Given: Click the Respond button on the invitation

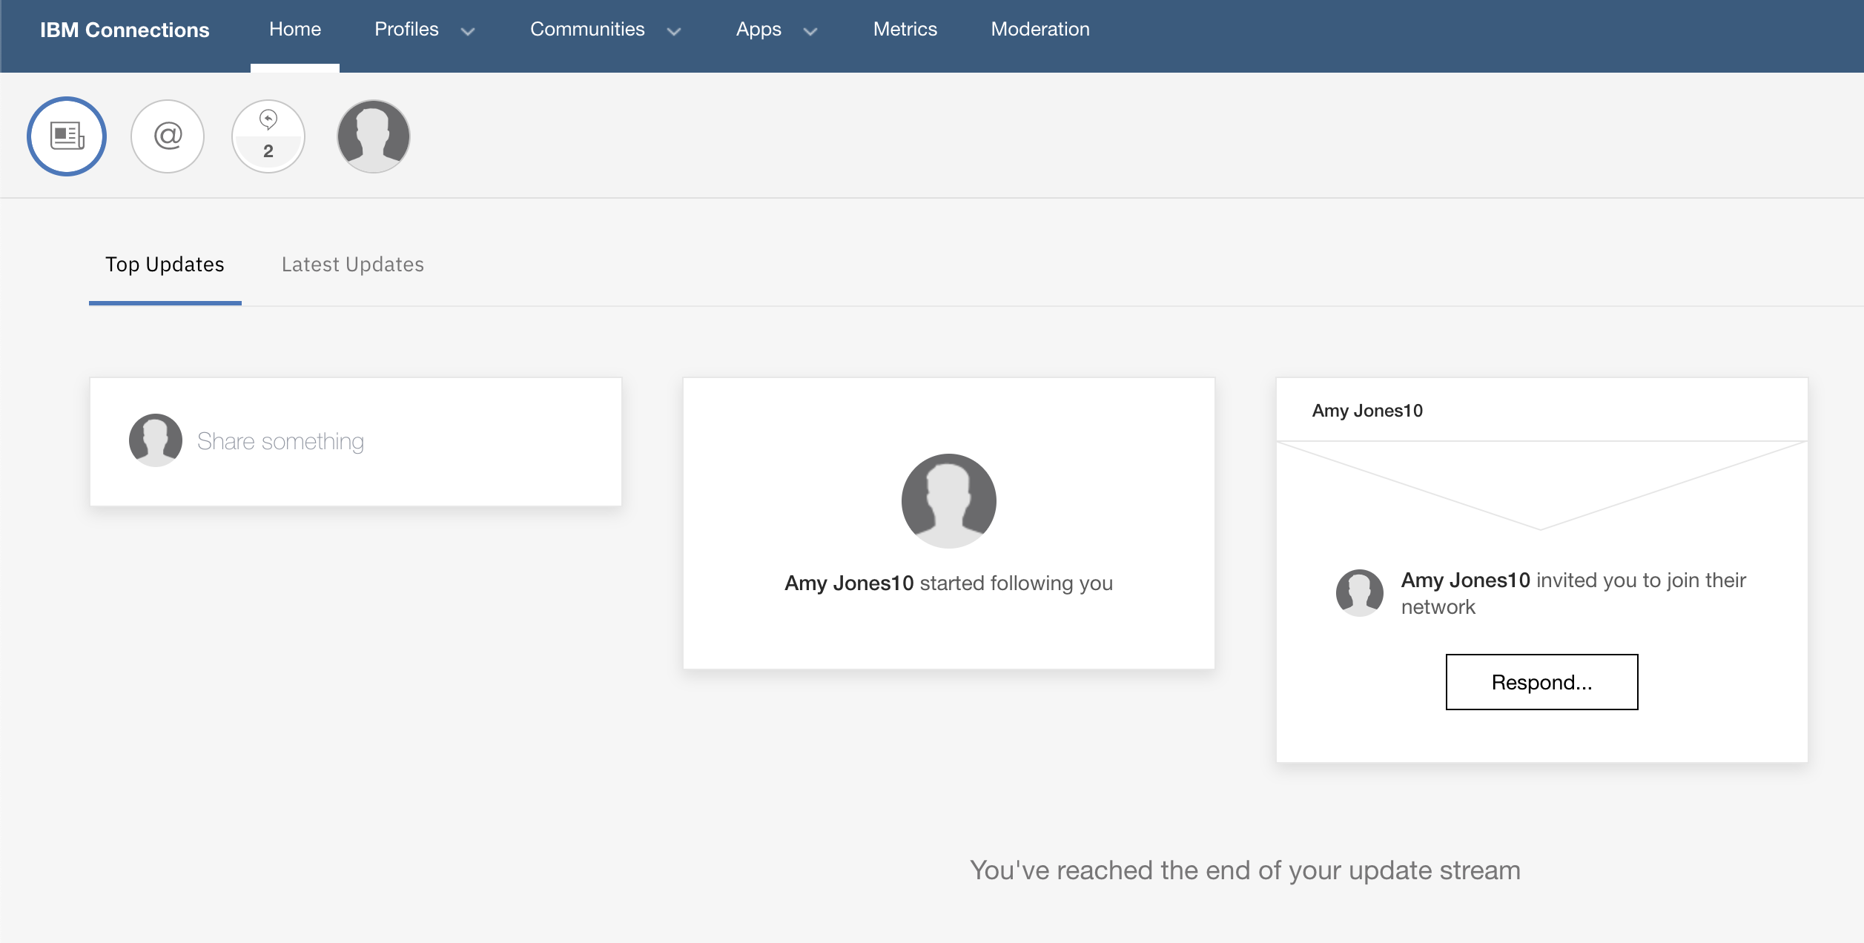Looking at the screenshot, I should pos(1541,681).
